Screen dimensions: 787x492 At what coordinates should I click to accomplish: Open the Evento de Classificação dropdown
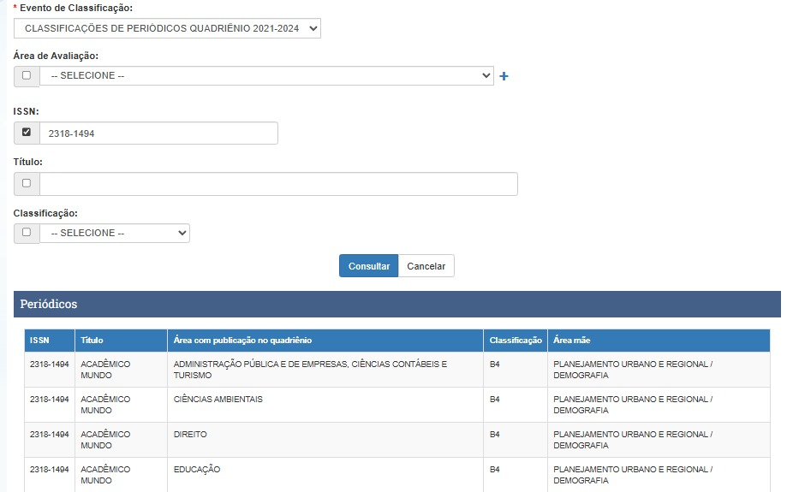click(x=167, y=28)
